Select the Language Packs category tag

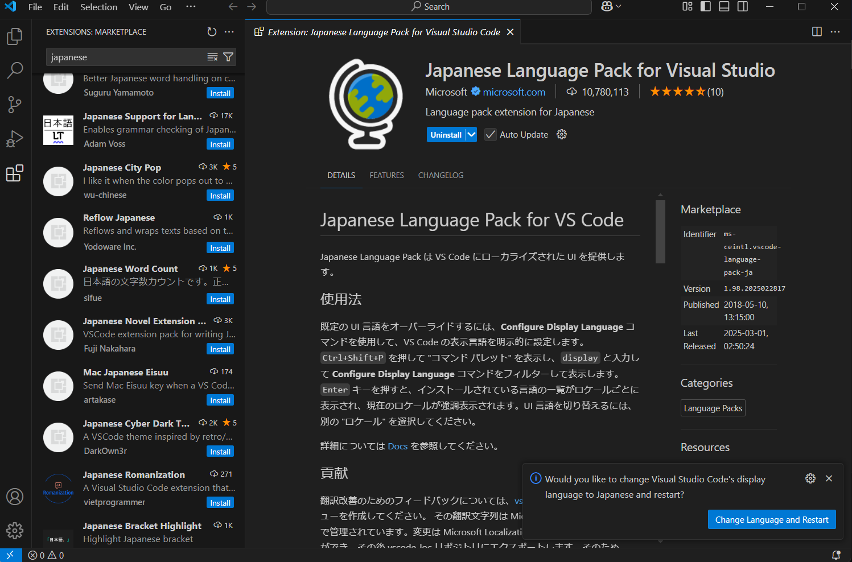click(713, 408)
